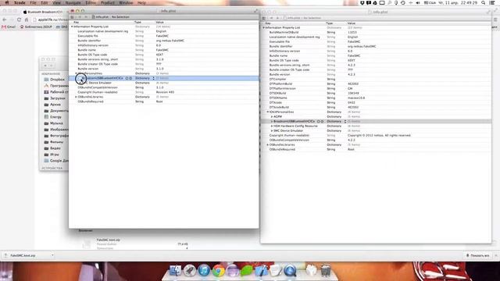Click No Selection in front window jump bar
Viewport: 500px width, 281px height.
120,17
